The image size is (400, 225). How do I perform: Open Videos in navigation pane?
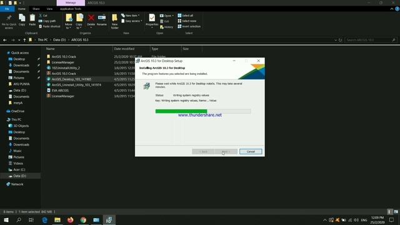(18, 163)
